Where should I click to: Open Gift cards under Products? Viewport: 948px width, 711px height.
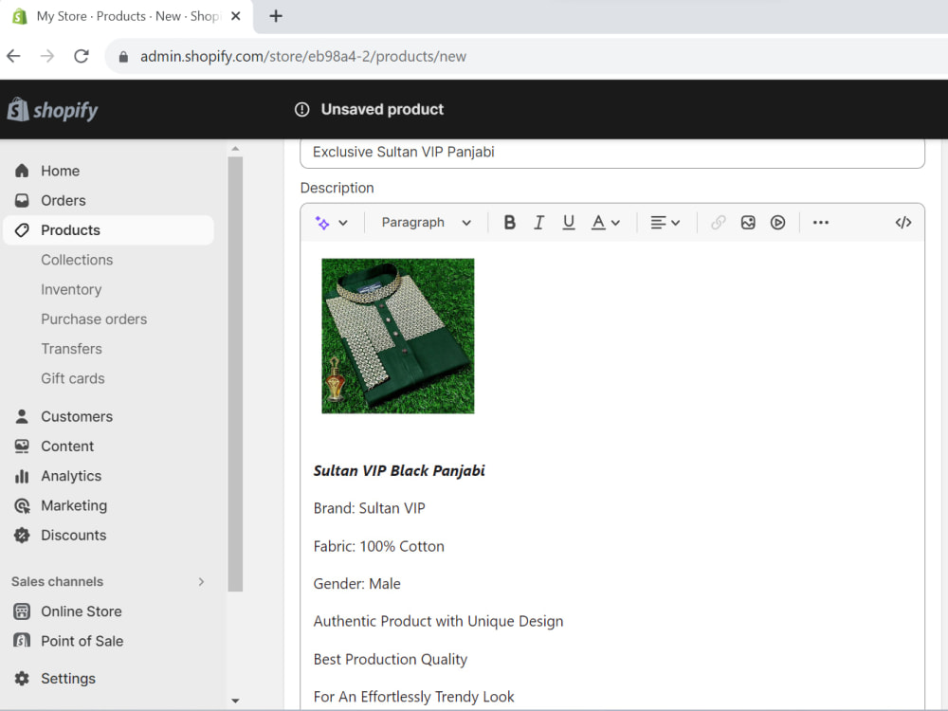click(x=73, y=378)
